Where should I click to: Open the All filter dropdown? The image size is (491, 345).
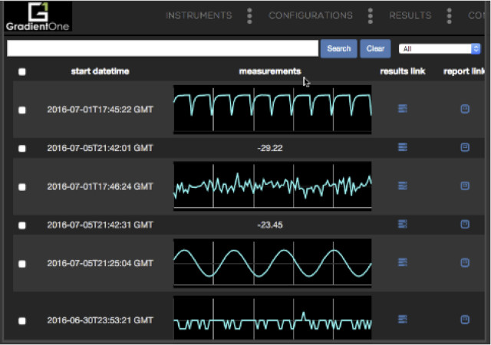(x=440, y=49)
